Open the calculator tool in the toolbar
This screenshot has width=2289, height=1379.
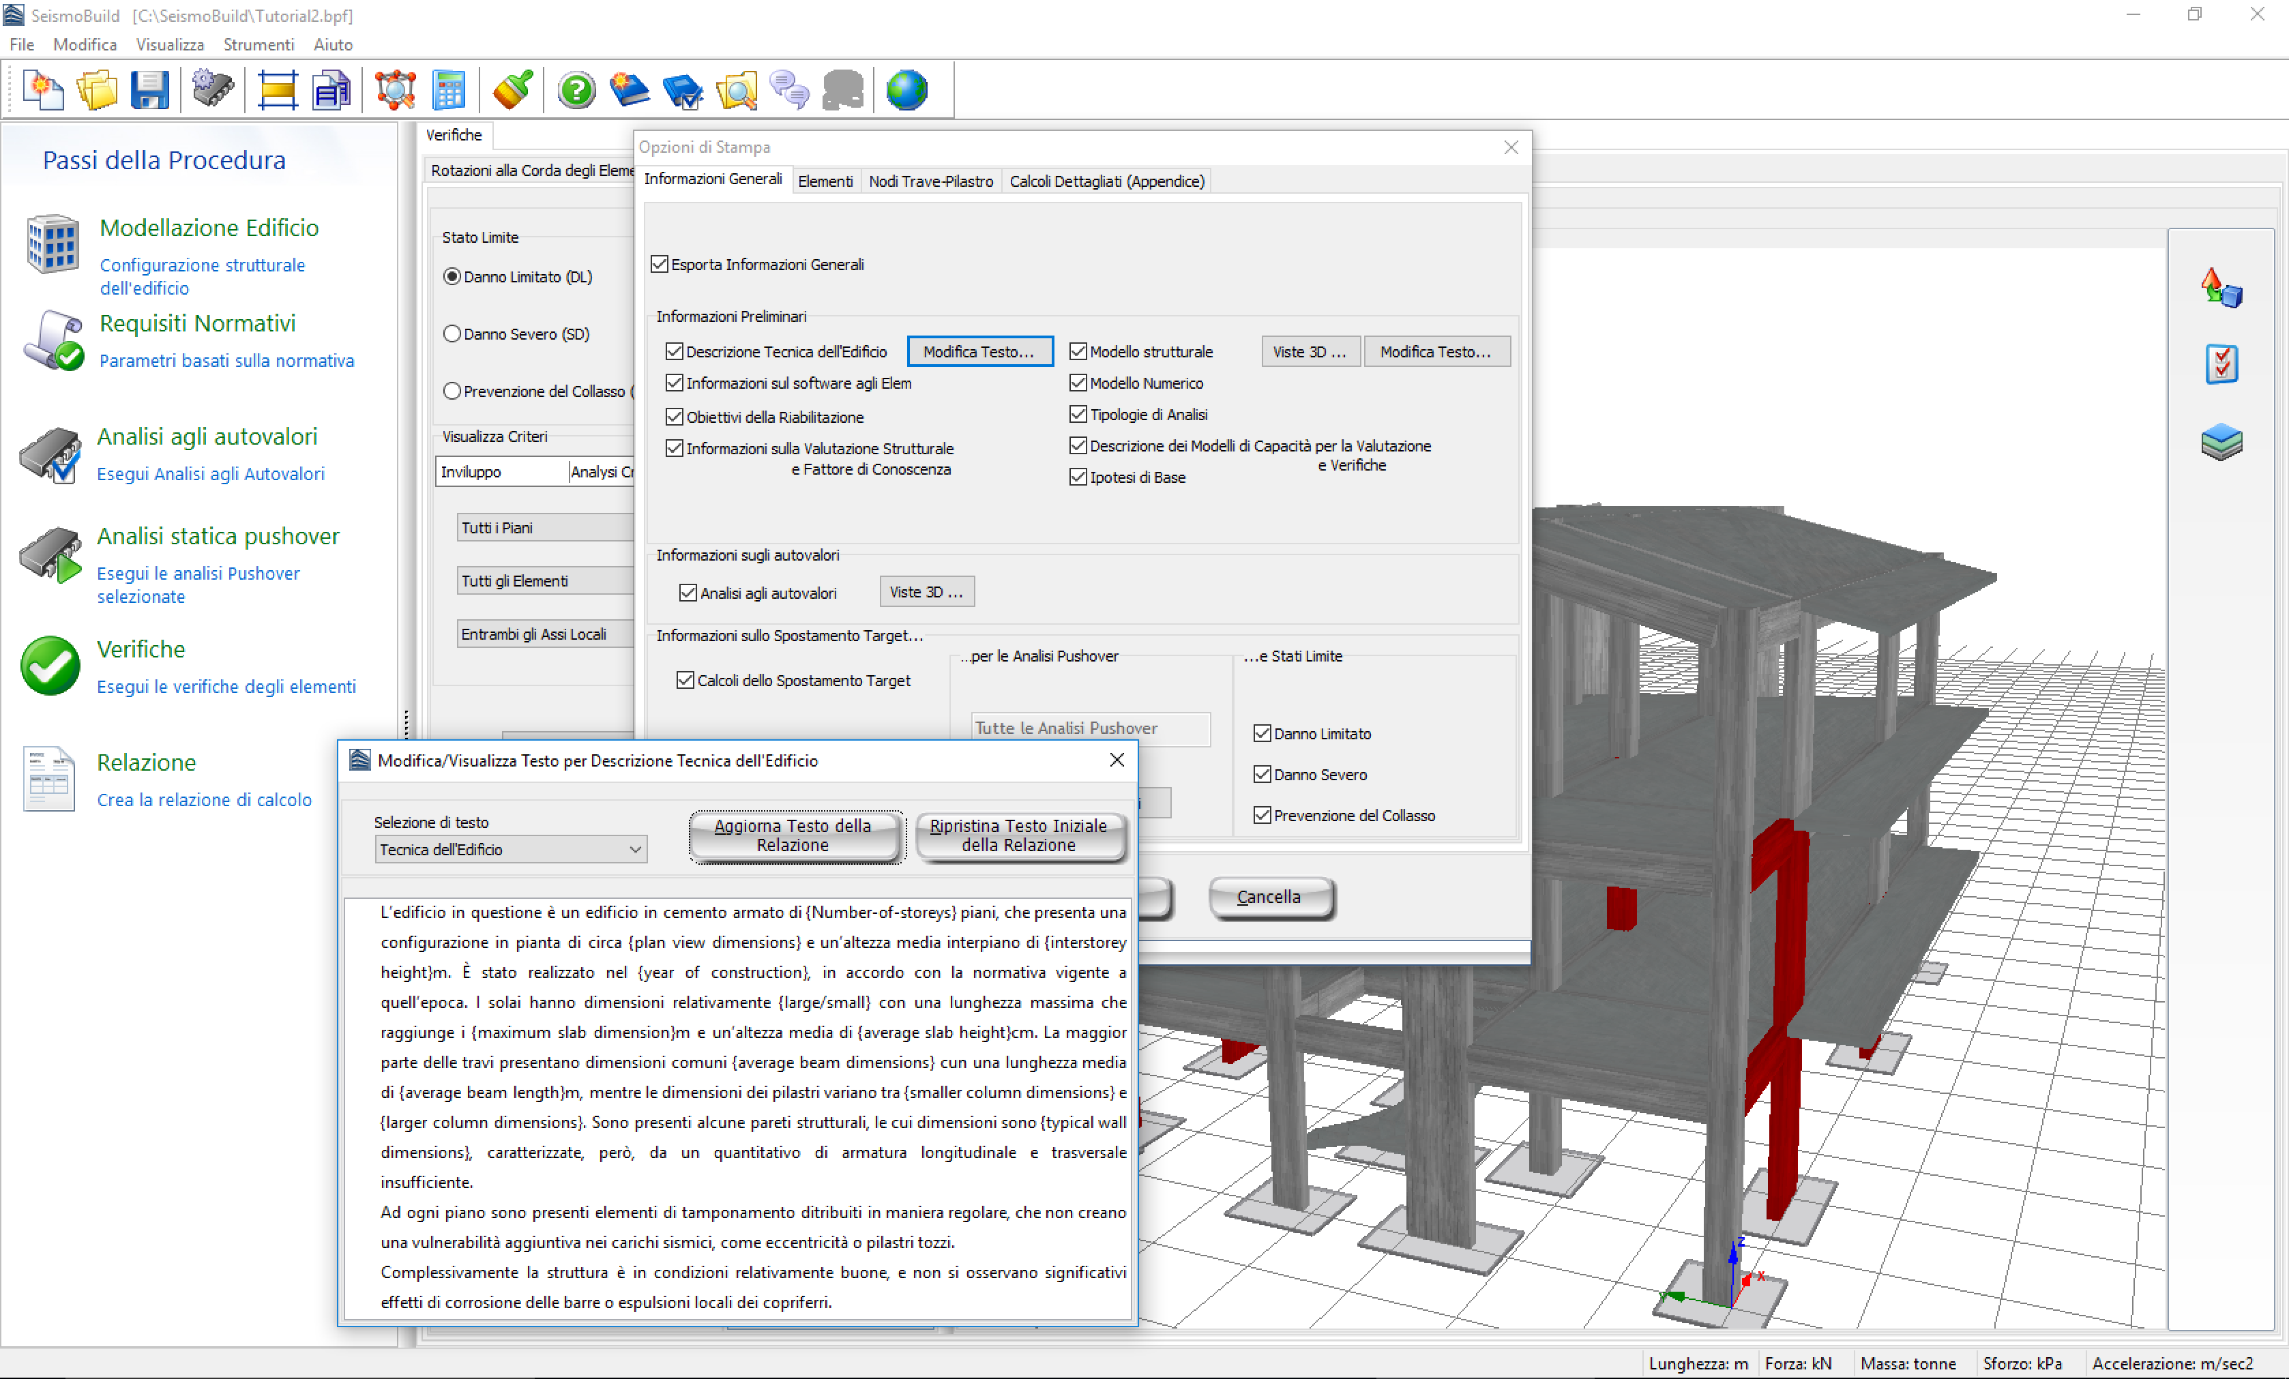coord(449,90)
